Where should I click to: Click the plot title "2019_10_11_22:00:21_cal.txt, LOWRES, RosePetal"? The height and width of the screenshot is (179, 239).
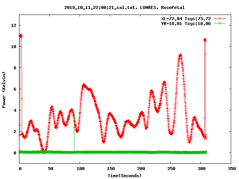pyautogui.click(x=124, y=7)
